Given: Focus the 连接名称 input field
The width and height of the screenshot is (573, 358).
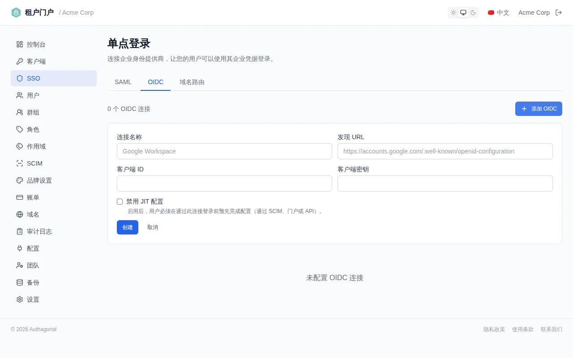Looking at the screenshot, I should pos(224,151).
